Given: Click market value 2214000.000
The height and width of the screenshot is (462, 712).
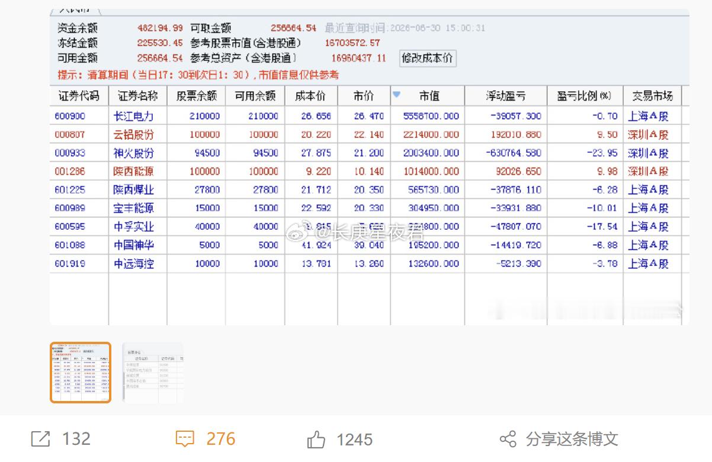Looking at the screenshot, I should tap(431, 134).
